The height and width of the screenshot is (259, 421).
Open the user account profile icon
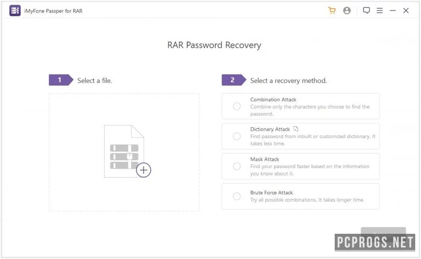point(347,11)
